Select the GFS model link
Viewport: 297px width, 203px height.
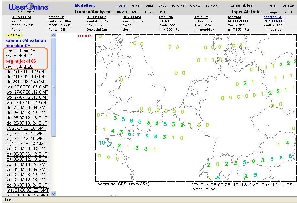point(122,6)
